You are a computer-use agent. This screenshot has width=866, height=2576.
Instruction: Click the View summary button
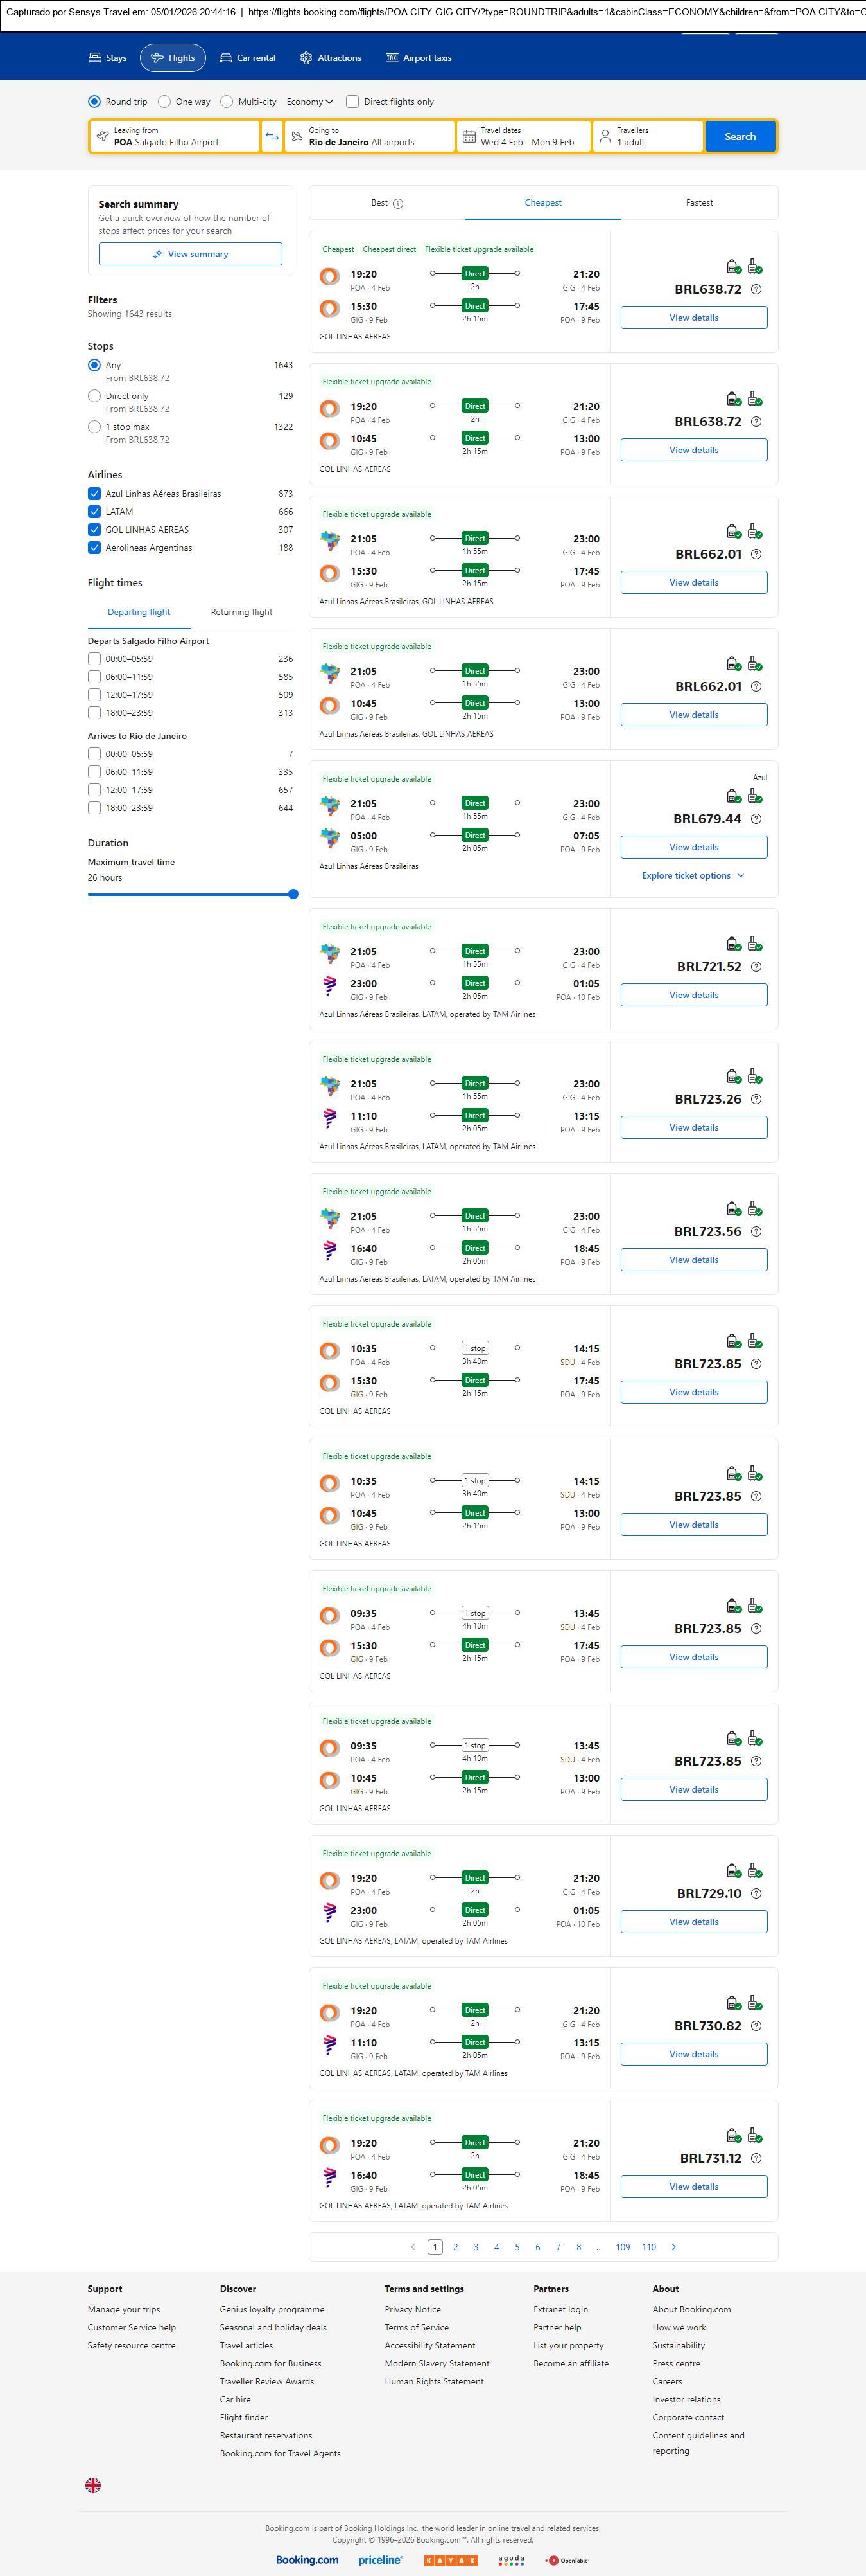coord(190,255)
